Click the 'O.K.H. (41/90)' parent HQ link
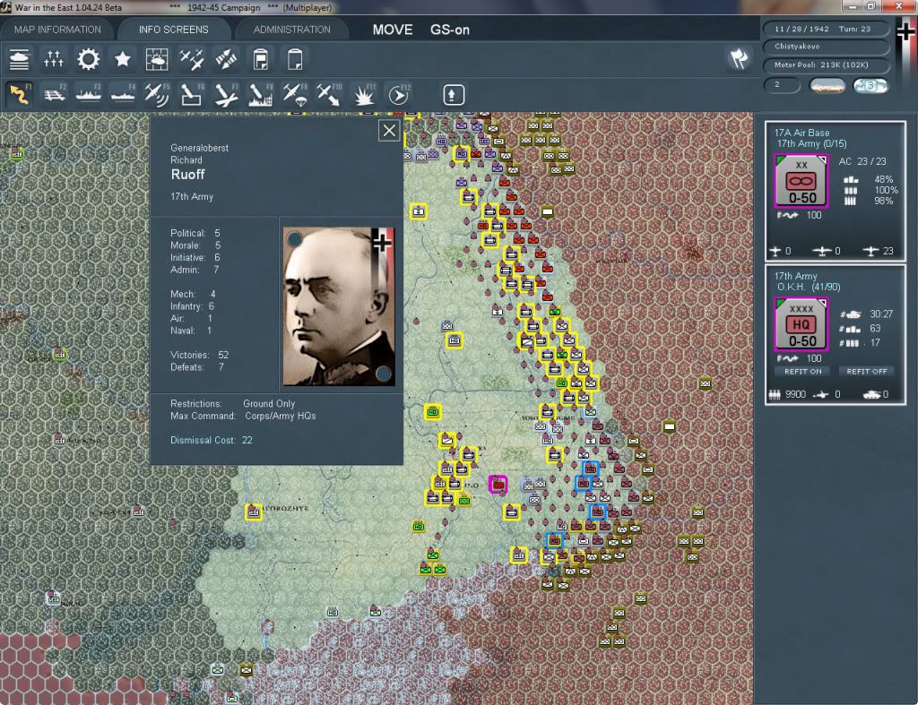The width and height of the screenshot is (918, 705). tap(809, 287)
